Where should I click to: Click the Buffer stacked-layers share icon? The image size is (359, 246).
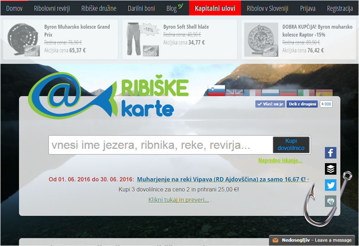(x=331, y=169)
